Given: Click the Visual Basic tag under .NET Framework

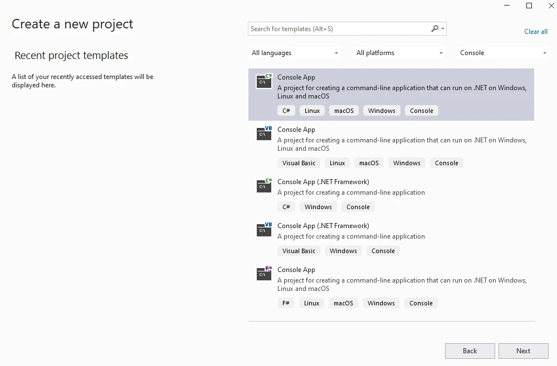Looking at the screenshot, I should coord(299,251).
